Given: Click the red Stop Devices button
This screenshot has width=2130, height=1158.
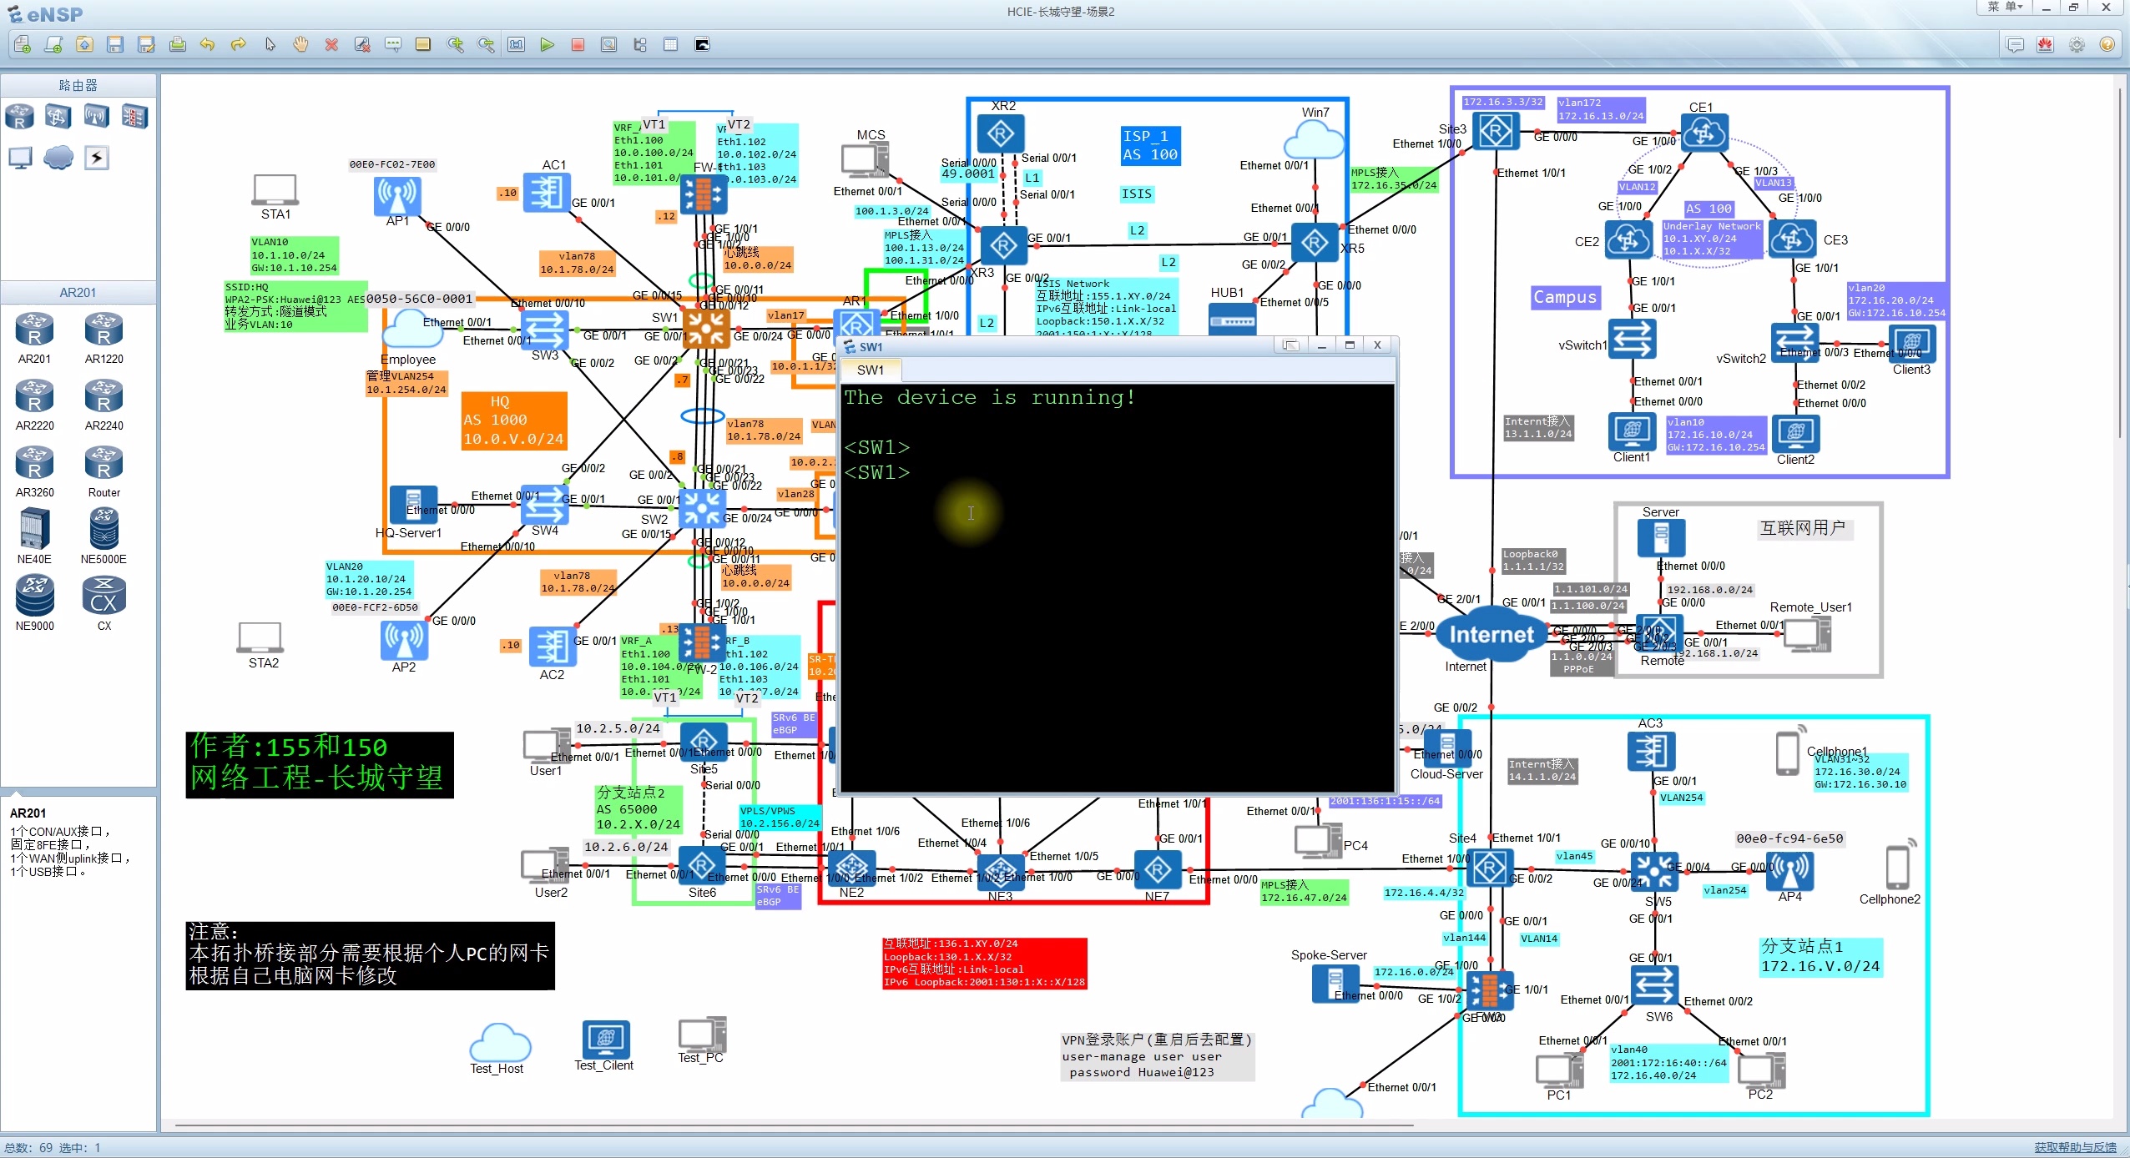Looking at the screenshot, I should coord(578,45).
